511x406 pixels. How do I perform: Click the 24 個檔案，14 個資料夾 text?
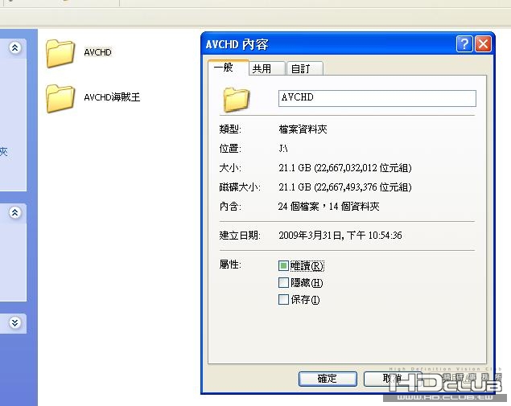[x=329, y=206]
